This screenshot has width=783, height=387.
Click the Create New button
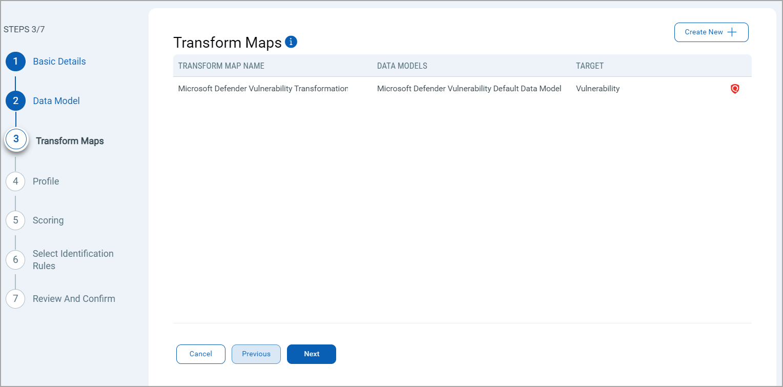point(711,32)
